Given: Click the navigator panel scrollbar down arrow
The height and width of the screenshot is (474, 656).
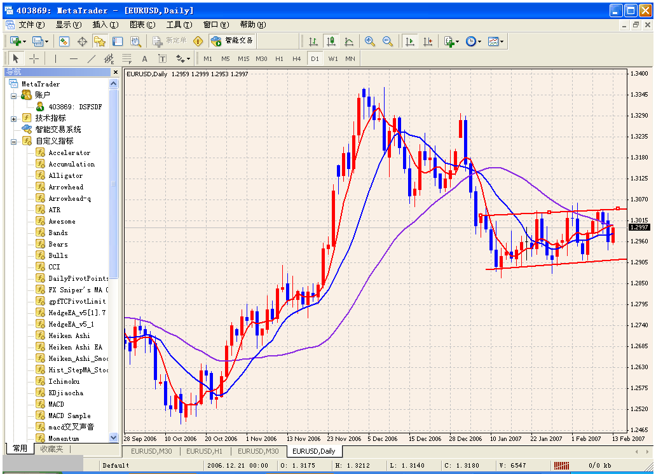Looking at the screenshot, I should coord(114,437).
